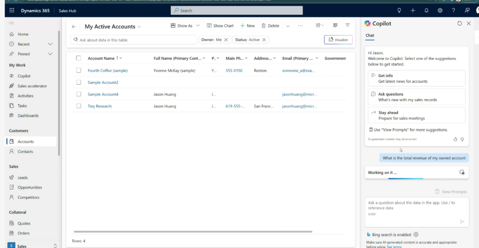Open the Trey Research account link
The height and width of the screenshot is (248, 479).
point(100,106)
